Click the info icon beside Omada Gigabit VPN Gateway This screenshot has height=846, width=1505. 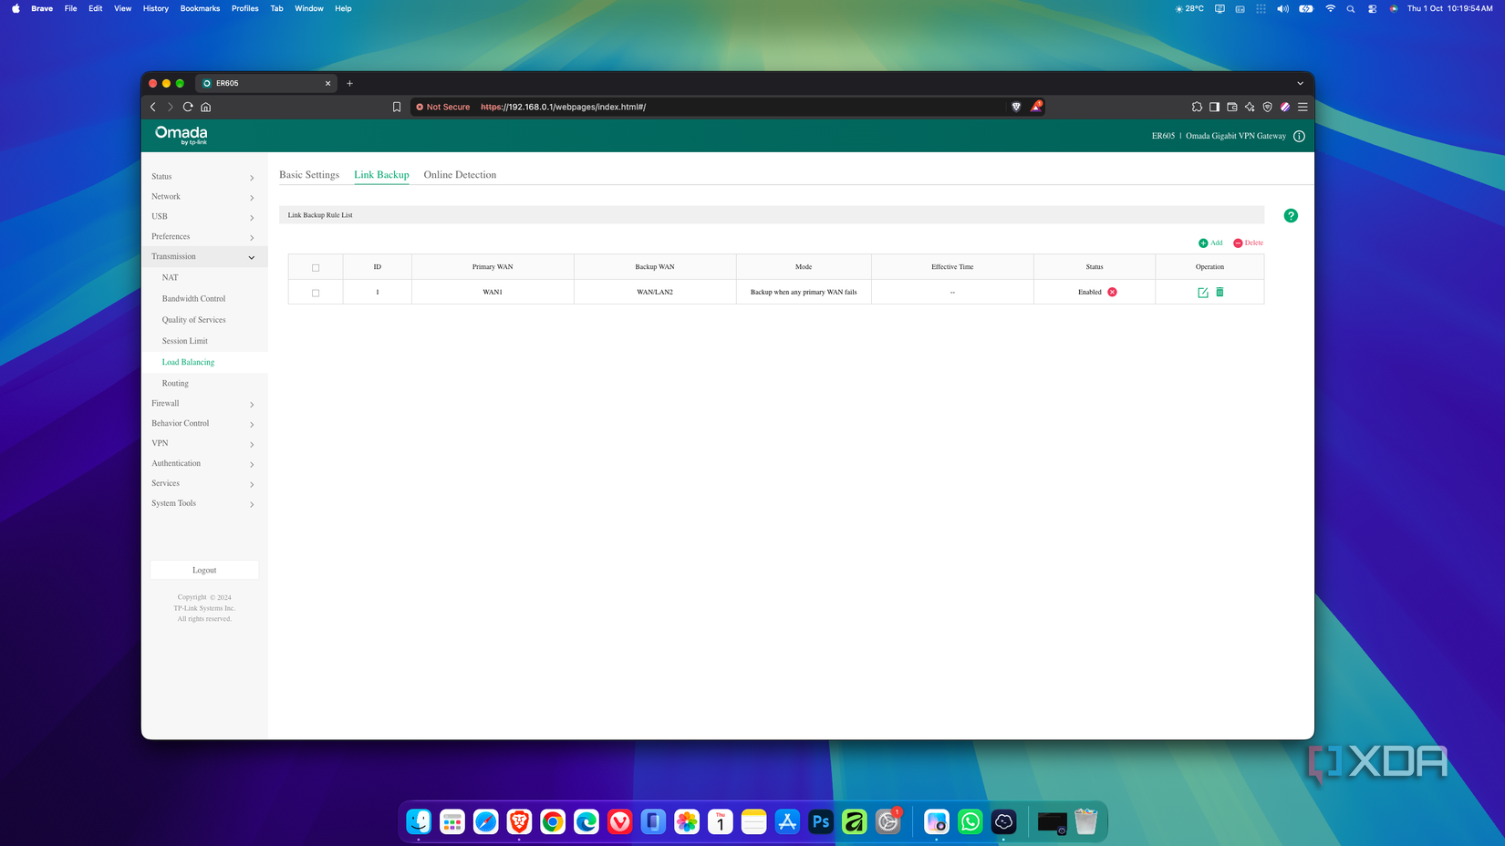pos(1299,136)
